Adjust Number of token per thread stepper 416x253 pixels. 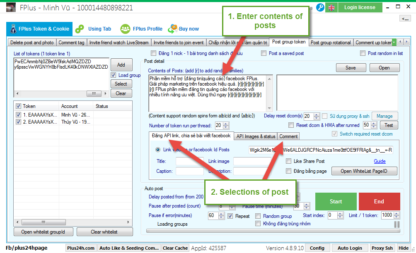click(226, 125)
